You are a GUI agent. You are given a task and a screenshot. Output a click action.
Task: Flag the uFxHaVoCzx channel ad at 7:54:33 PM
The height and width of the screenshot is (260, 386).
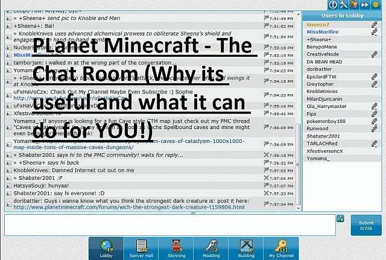tap(266, 95)
